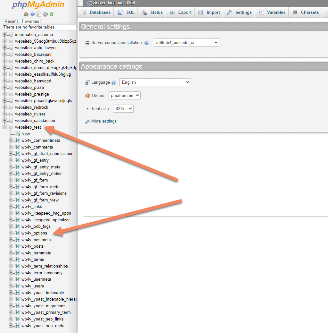This screenshot has width=328, height=333.
Task: Open the Theme selector showing pmahomme
Action: click(124, 95)
